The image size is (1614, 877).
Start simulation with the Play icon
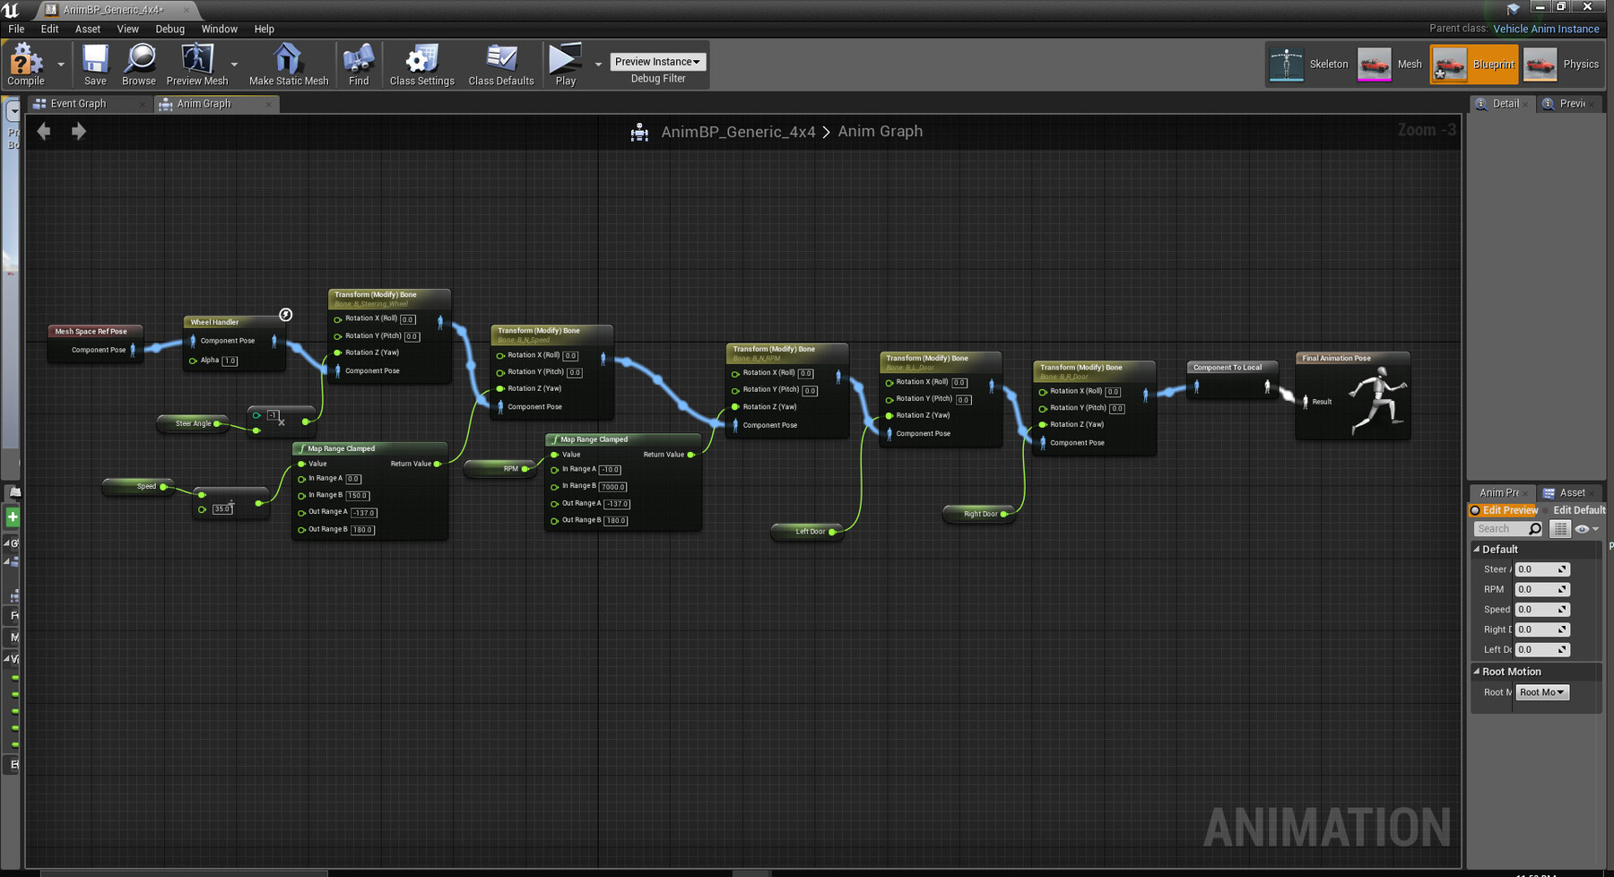[x=565, y=58]
